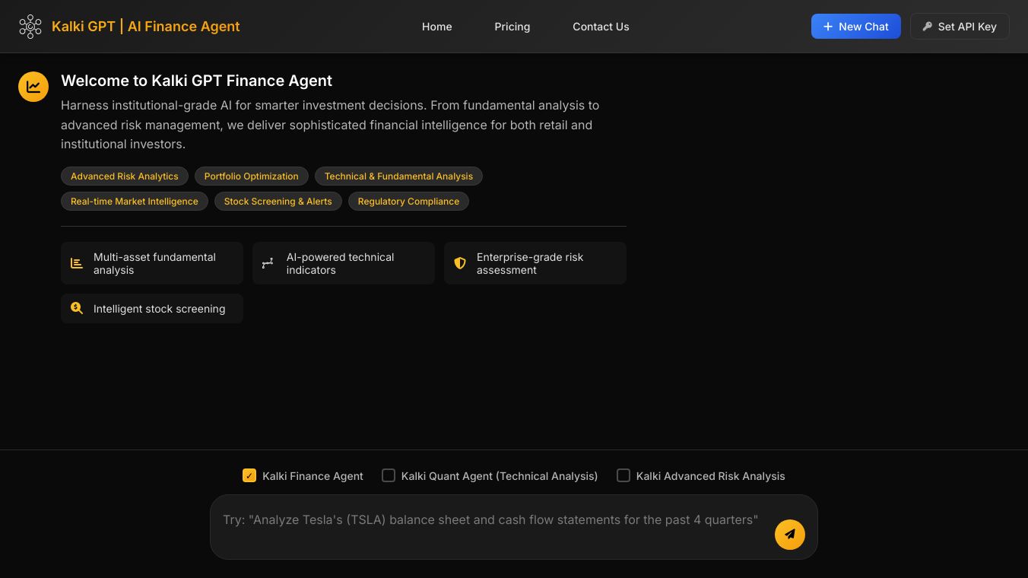Enable Kalki Advanced Risk Analysis checkbox

point(623,475)
